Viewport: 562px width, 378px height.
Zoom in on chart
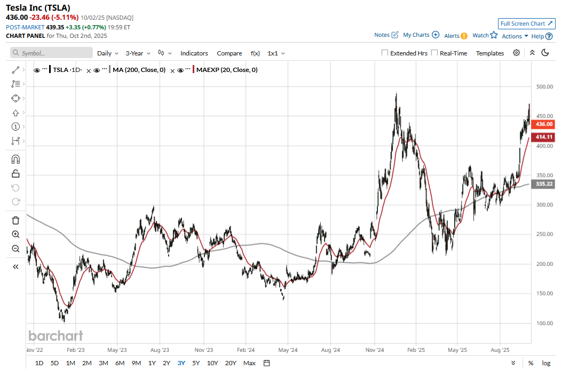coord(15,235)
